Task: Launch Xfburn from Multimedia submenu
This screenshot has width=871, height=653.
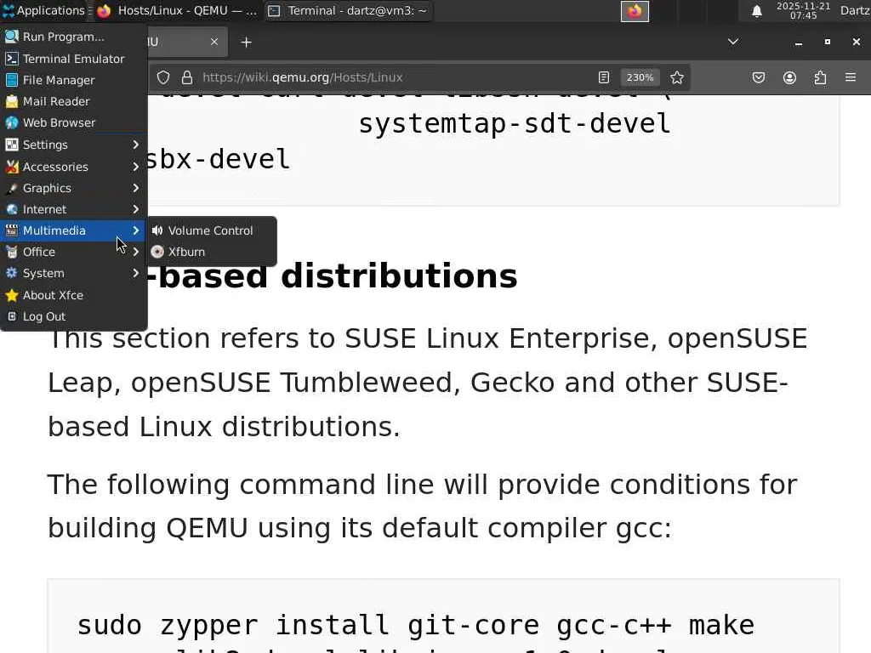Action: [x=186, y=252]
